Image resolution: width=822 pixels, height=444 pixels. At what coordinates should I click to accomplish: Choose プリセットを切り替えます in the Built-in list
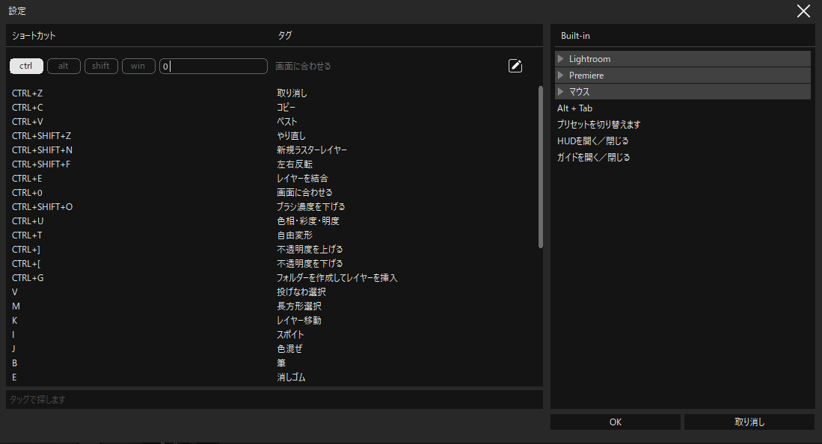(598, 125)
